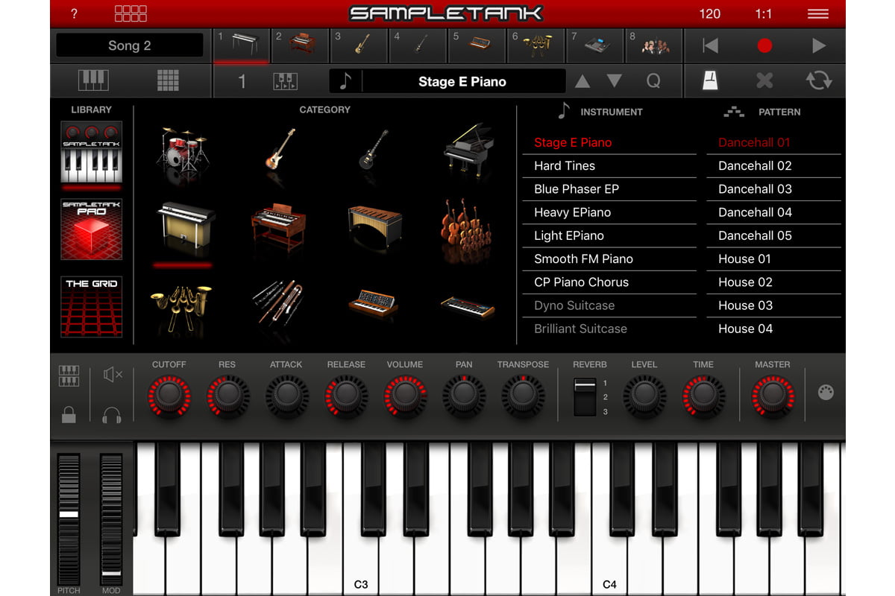Tap the note icon beside Stage E Piano
The width and height of the screenshot is (895, 596).
pos(345,81)
